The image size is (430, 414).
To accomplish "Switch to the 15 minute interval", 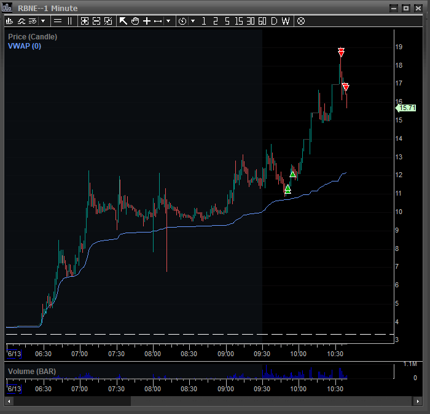I will coord(239,21).
